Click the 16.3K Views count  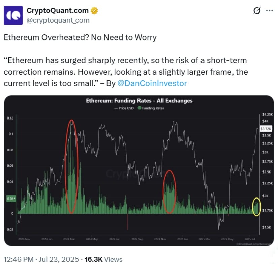(103, 259)
